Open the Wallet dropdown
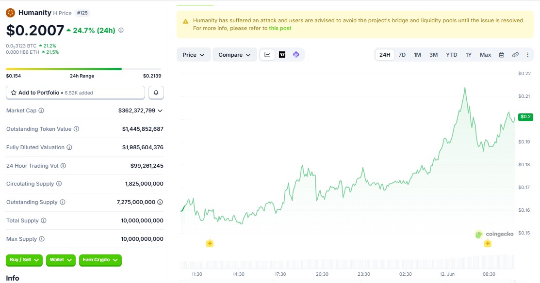This screenshot has width=540, height=283. pyautogui.click(x=61, y=260)
